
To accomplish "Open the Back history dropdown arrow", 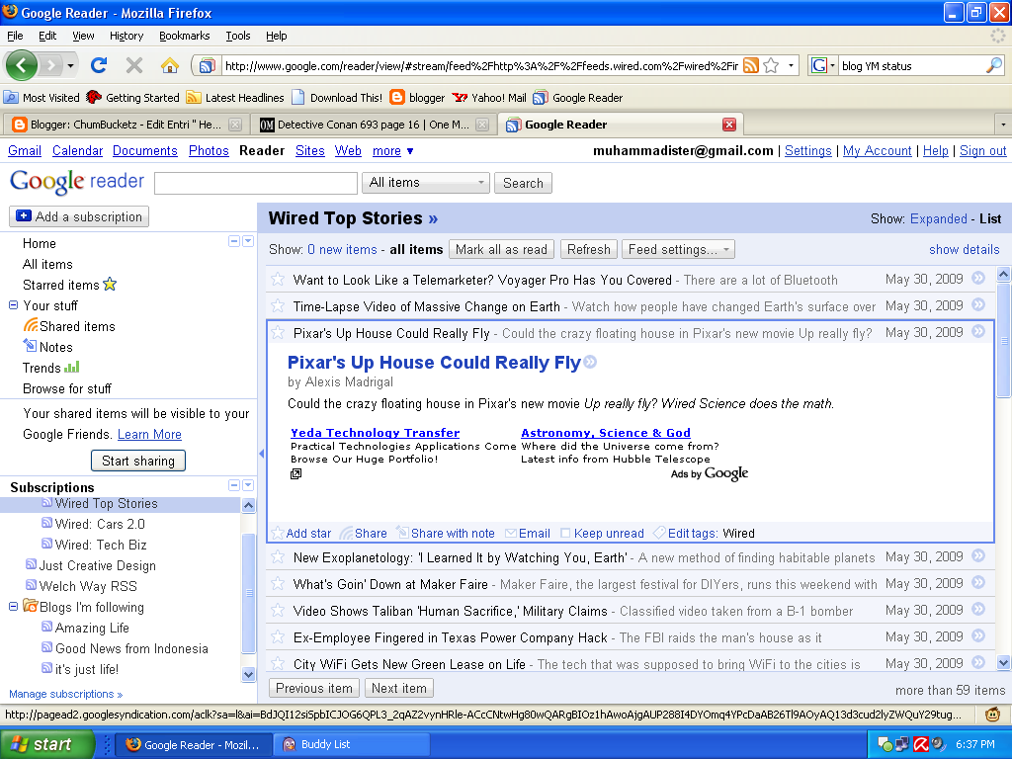I will (70, 65).
